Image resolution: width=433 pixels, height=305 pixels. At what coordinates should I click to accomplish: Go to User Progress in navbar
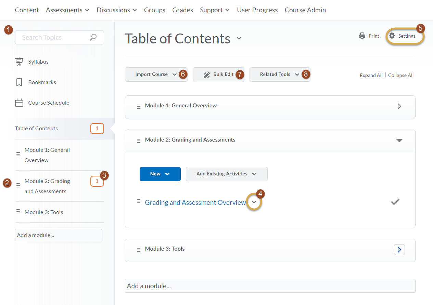coord(257,10)
